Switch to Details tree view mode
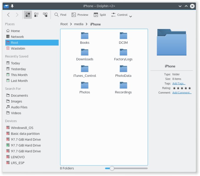The width and height of the screenshot is (200, 176). click(x=45, y=15)
